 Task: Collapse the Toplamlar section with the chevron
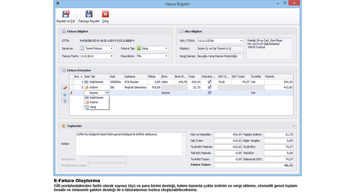[x=294, y=126]
